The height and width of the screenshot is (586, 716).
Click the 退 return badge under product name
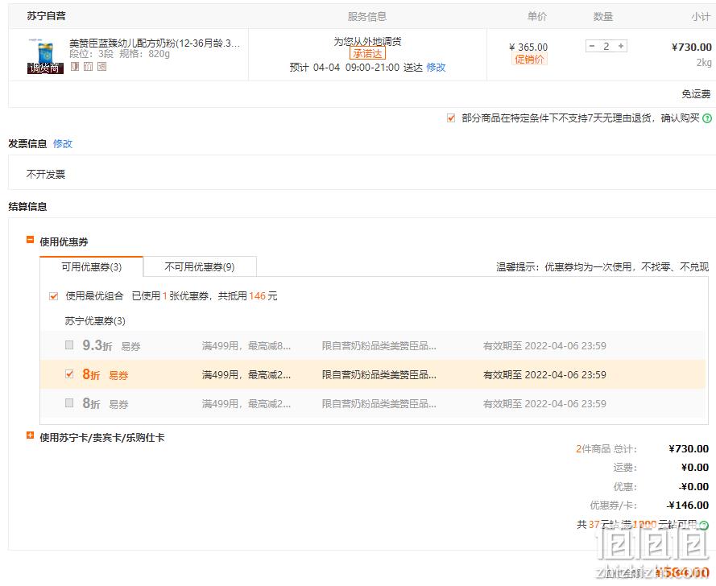pos(101,67)
